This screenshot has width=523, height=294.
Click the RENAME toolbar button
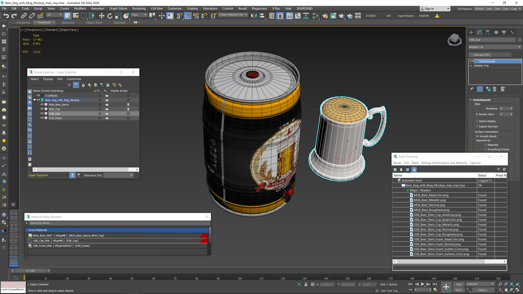[424, 16]
